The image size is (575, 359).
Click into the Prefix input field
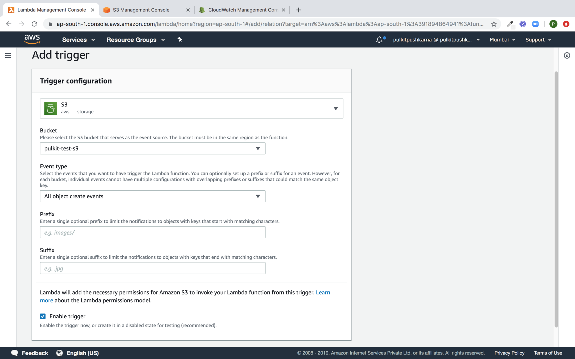[153, 232]
